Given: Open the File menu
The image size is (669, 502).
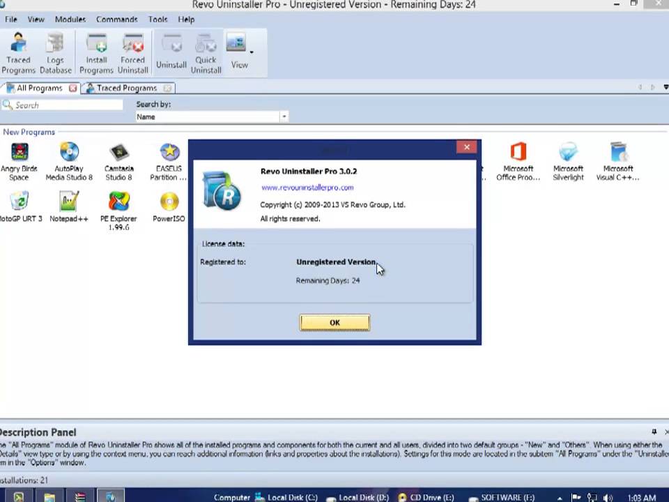Looking at the screenshot, I should pos(10,20).
